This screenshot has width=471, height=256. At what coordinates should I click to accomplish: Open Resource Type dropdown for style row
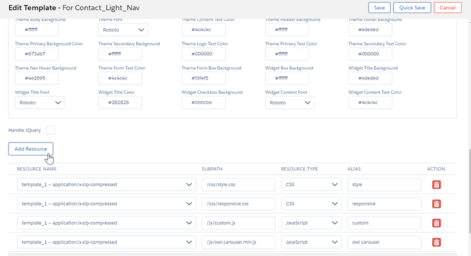pyautogui.click(x=311, y=184)
